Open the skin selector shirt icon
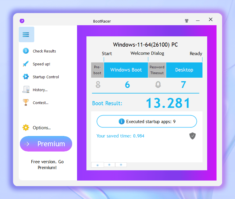This screenshot has width=235, height=199. pyautogui.click(x=187, y=21)
